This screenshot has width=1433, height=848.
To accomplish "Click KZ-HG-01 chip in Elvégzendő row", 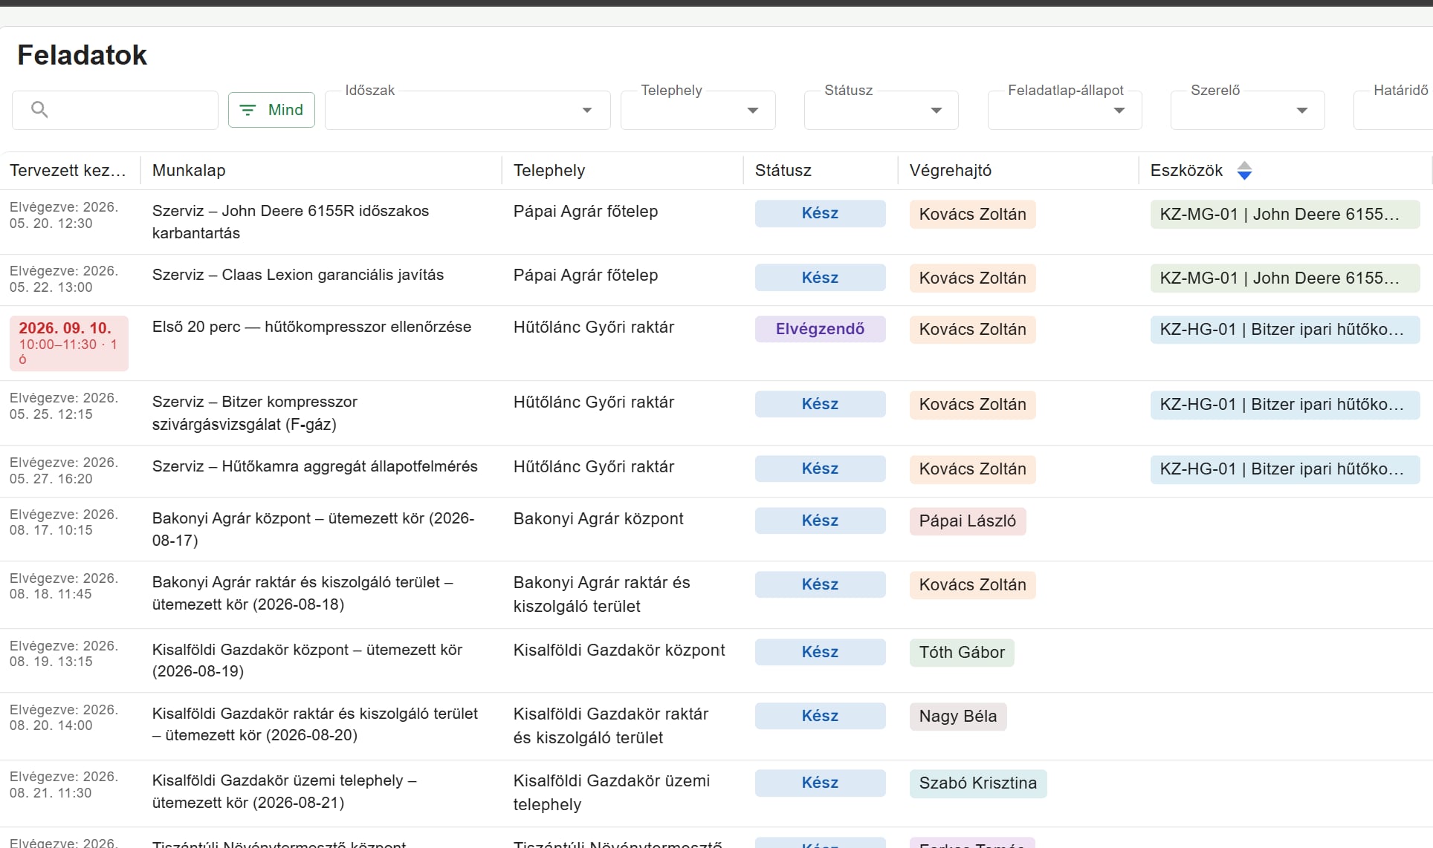I will (x=1285, y=330).
